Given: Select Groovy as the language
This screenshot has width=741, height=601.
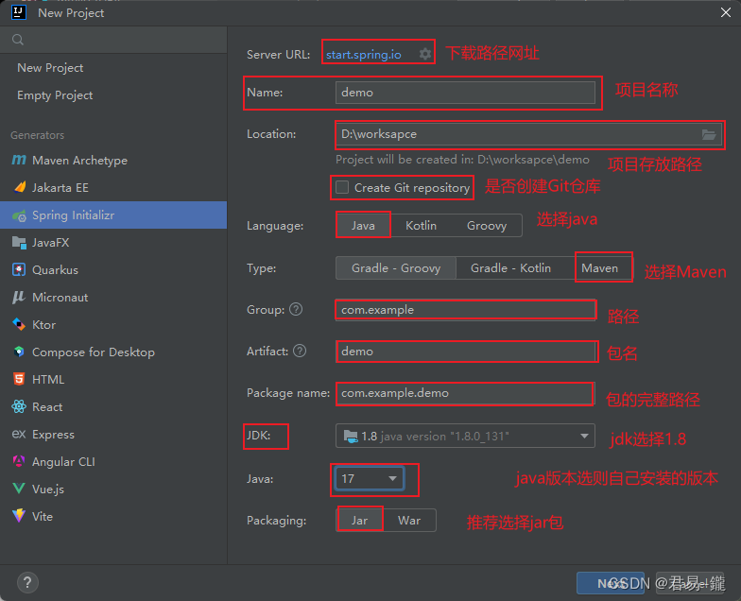Looking at the screenshot, I should [x=487, y=225].
